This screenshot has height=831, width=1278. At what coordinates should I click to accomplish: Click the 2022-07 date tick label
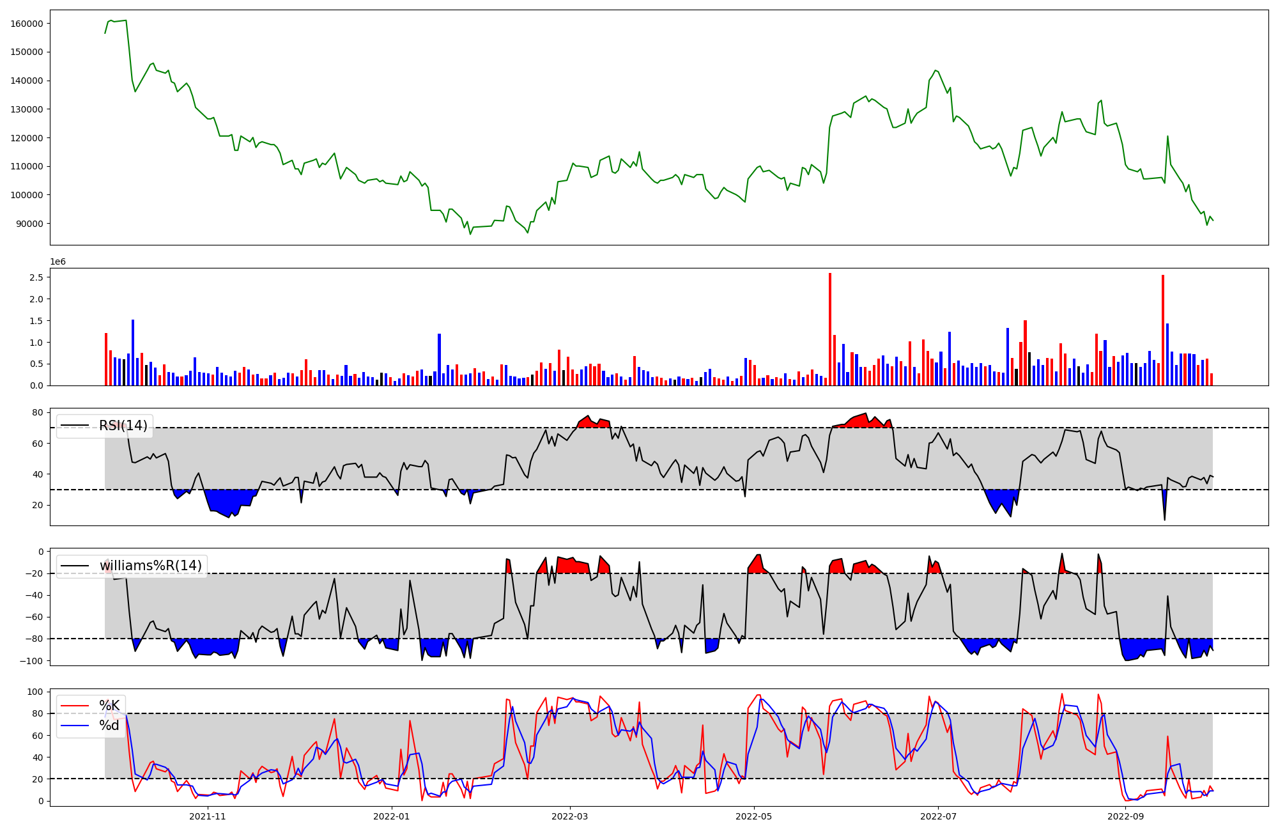(937, 816)
